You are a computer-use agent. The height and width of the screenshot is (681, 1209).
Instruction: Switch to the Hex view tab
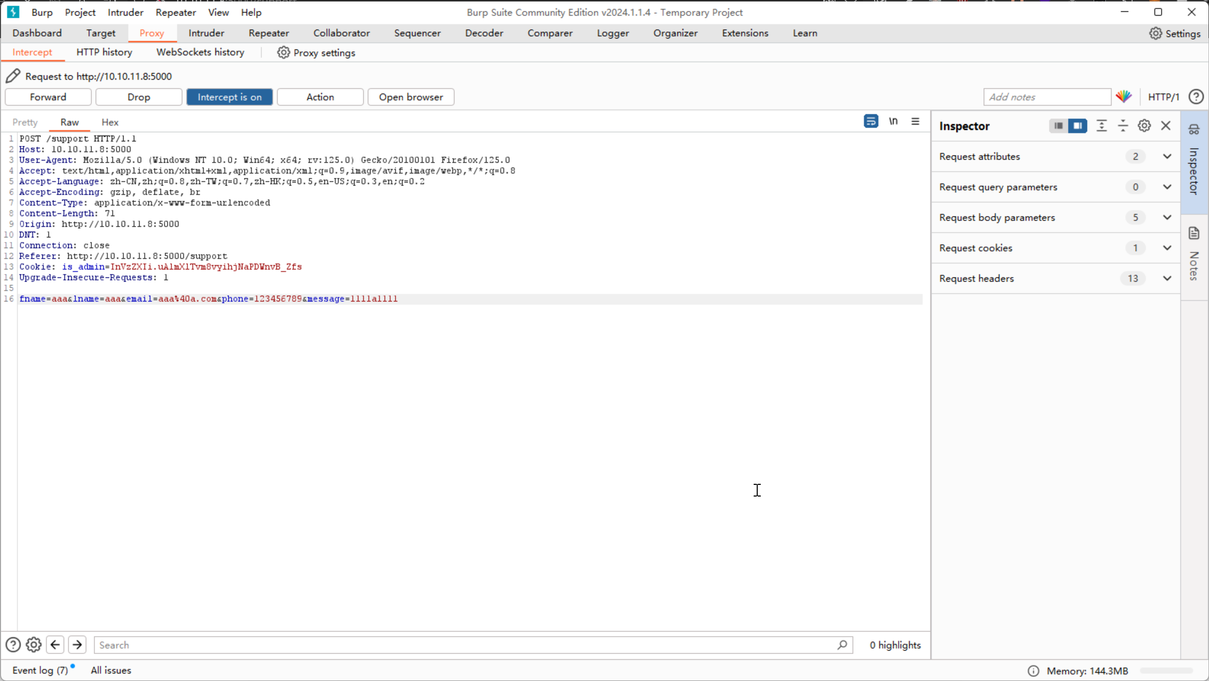pyautogui.click(x=110, y=122)
